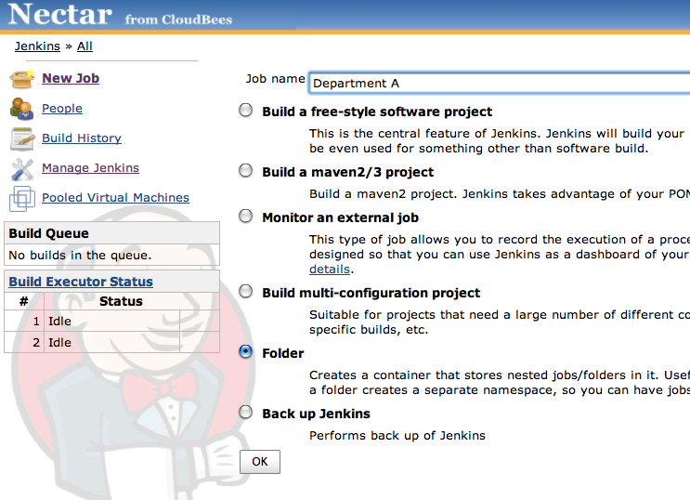Select Back up Jenkins radio button
Screen dimensions: 690x500
pos(245,413)
